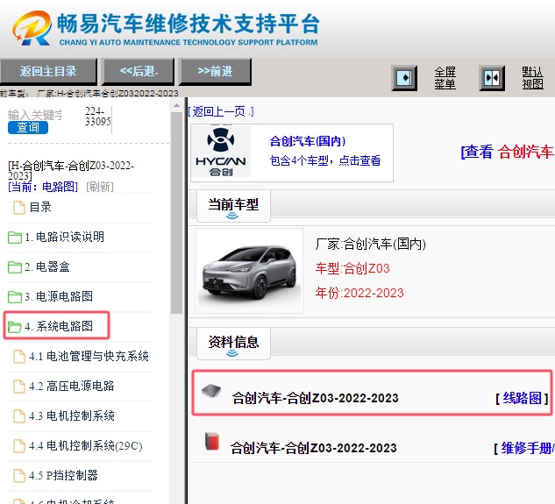The width and height of the screenshot is (555, 504).
Task: Open 4.1 电池管理与快充系统
Action: tap(89, 356)
